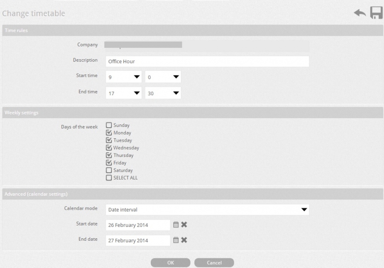
Task: Open End time hour dropdown
Action: (x=124, y=93)
